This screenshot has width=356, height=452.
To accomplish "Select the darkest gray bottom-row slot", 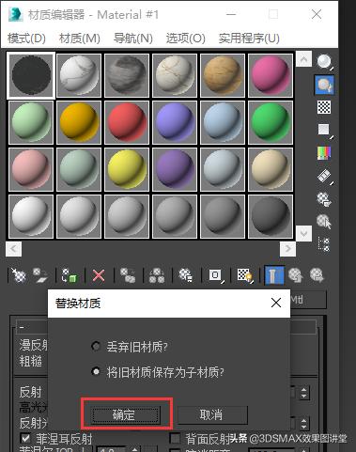I will pyautogui.click(x=271, y=216).
